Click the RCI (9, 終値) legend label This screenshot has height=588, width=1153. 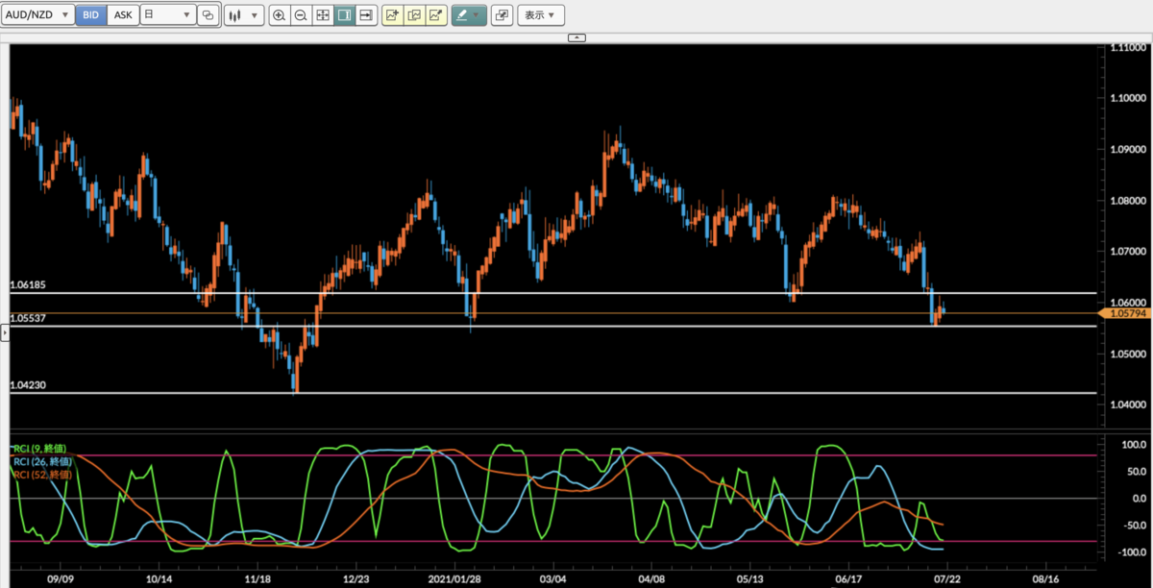pyautogui.click(x=41, y=449)
